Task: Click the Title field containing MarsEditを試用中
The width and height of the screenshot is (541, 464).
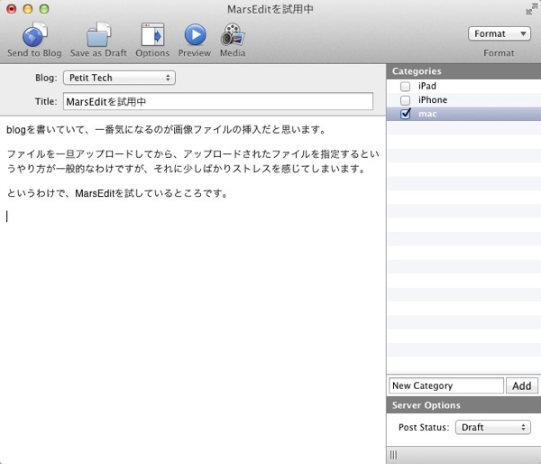Action: (x=218, y=102)
